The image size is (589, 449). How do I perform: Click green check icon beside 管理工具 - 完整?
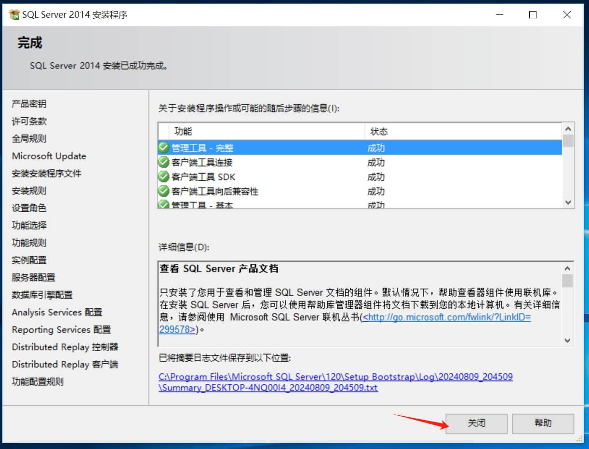(x=164, y=148)
